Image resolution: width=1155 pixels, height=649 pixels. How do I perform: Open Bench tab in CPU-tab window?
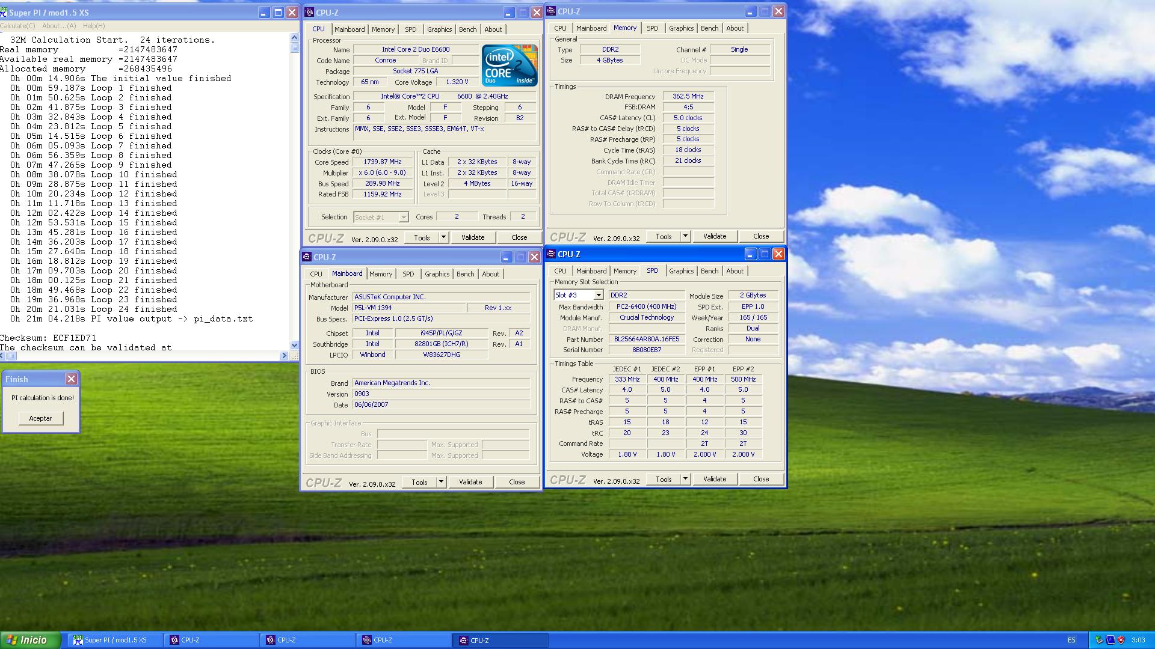click(467, 29)
